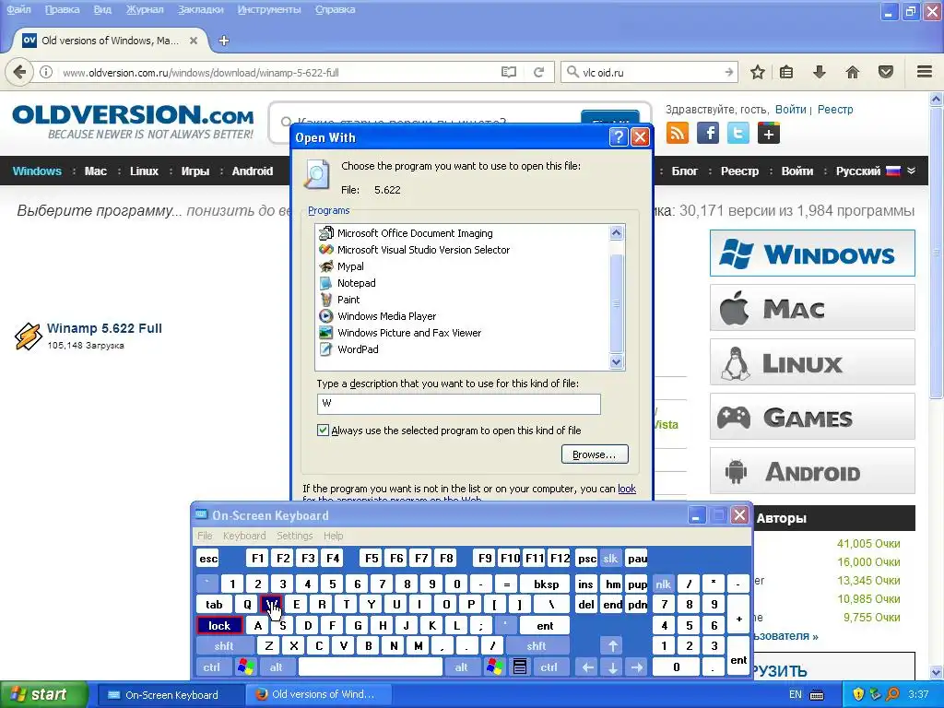944x708 pixels.
Task: Click the Twitter icon
Action: click(x=738, y=133)
